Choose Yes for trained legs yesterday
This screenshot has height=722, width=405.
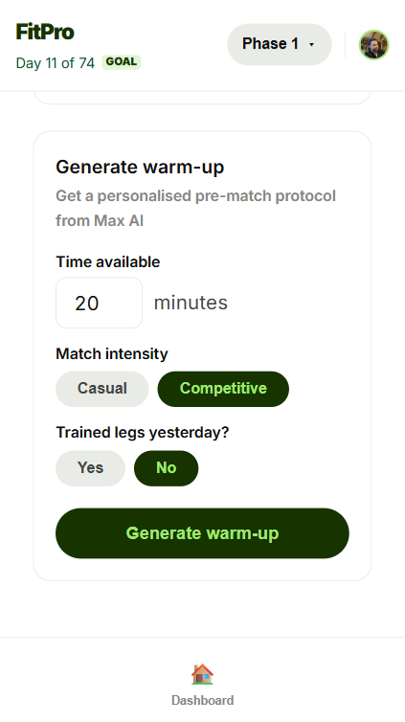(x=90, y=468)
